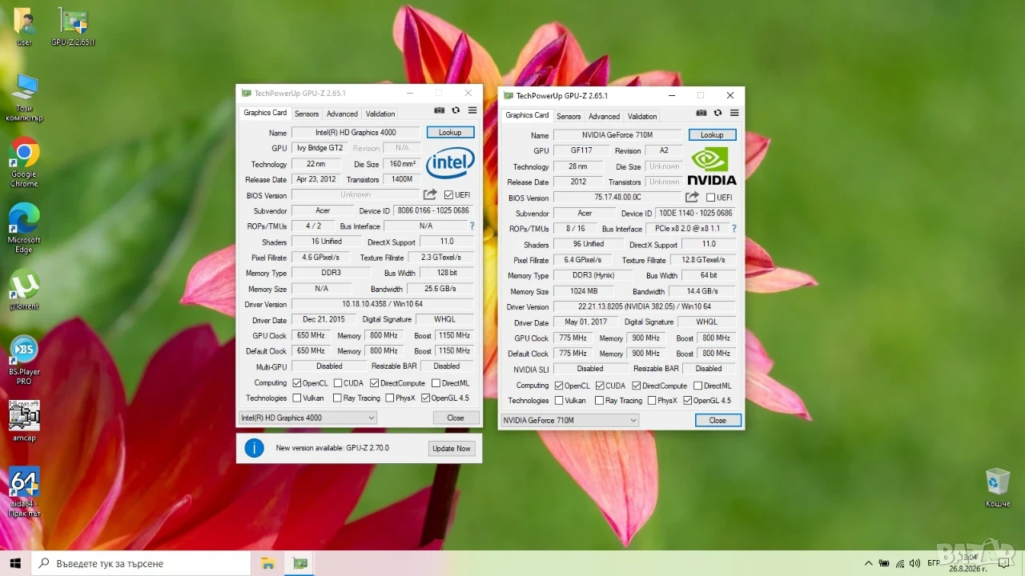Image resolution: width=1025 pixels, height=576 pixels.
Task: Show hidden system tray icons
Action: (x=868, y=563)
